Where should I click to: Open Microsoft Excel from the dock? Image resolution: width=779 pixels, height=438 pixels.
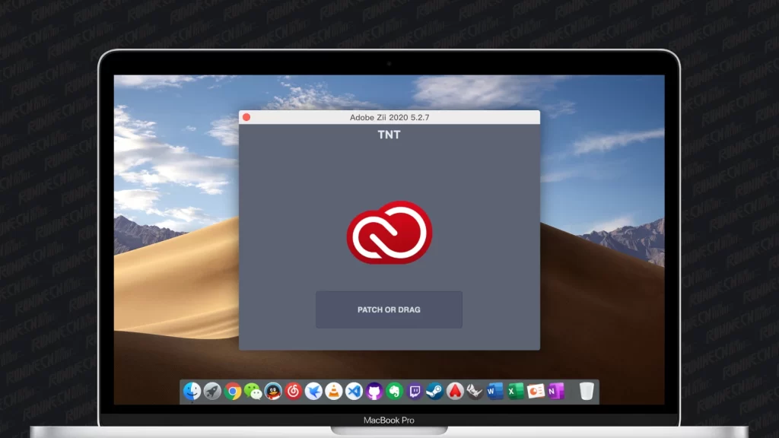515,392
